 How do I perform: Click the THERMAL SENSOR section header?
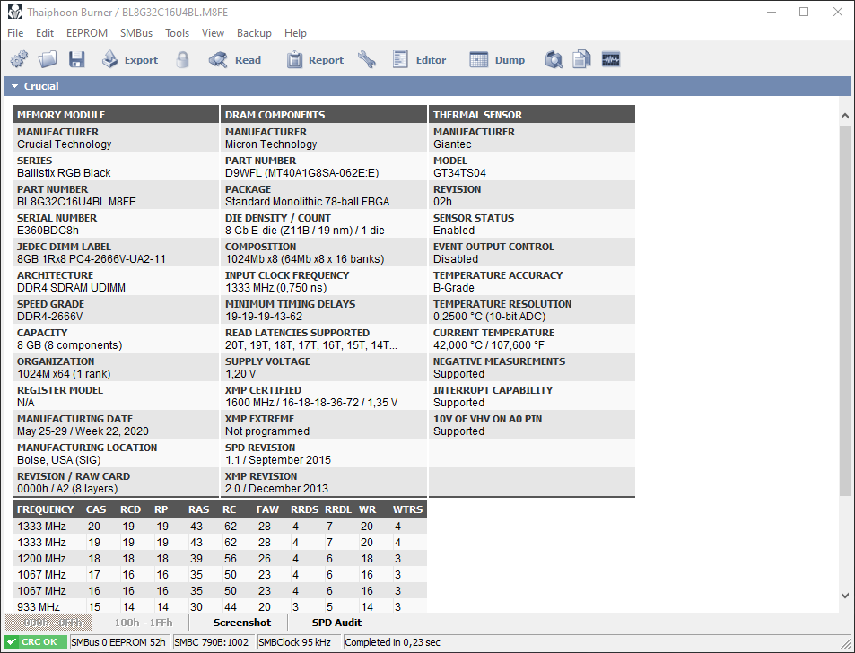(532, 115)
